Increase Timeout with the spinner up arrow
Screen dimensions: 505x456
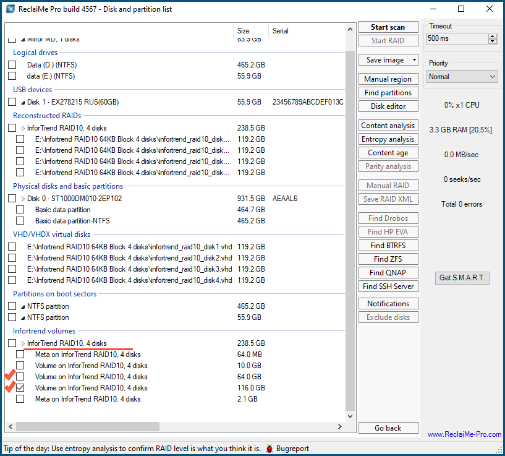pos(492,36)
